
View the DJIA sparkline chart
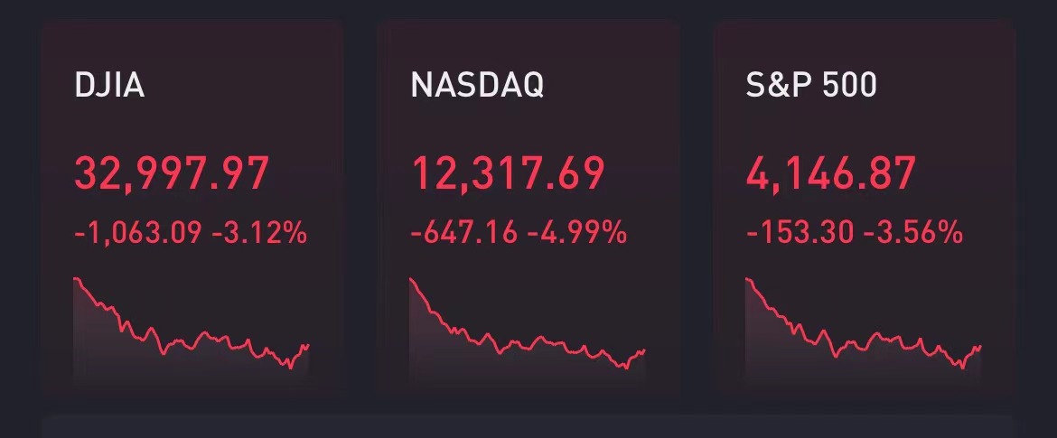point(192,329)
